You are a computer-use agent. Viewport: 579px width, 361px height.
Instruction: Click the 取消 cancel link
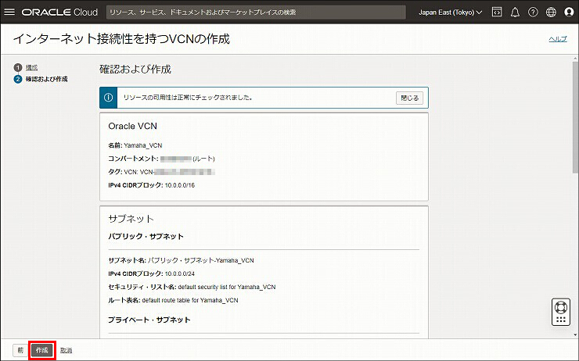(x=66, y=350)
